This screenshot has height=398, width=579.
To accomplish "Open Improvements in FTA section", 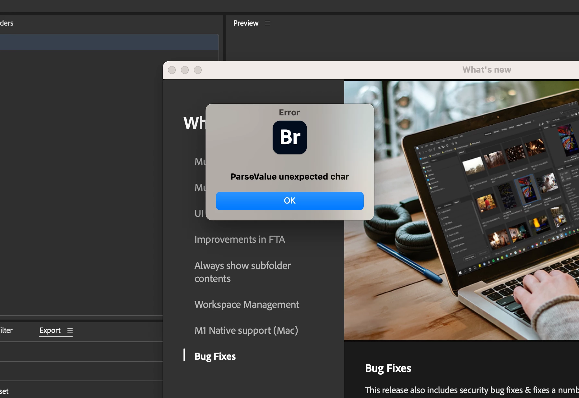I will [x=240, y=239].
